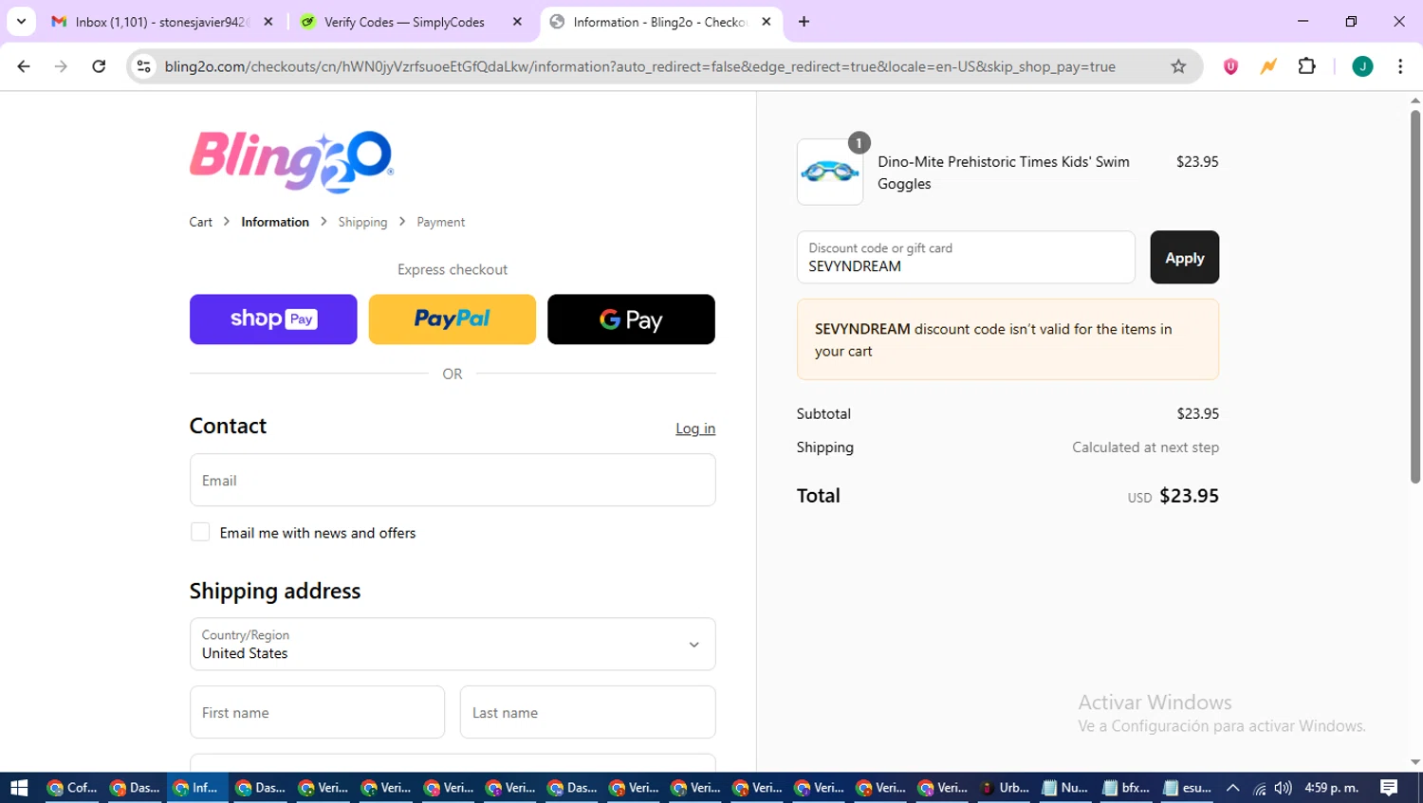
Task: Apply the SEVYNDREAM discount code
Action: tap(1184, 257)
